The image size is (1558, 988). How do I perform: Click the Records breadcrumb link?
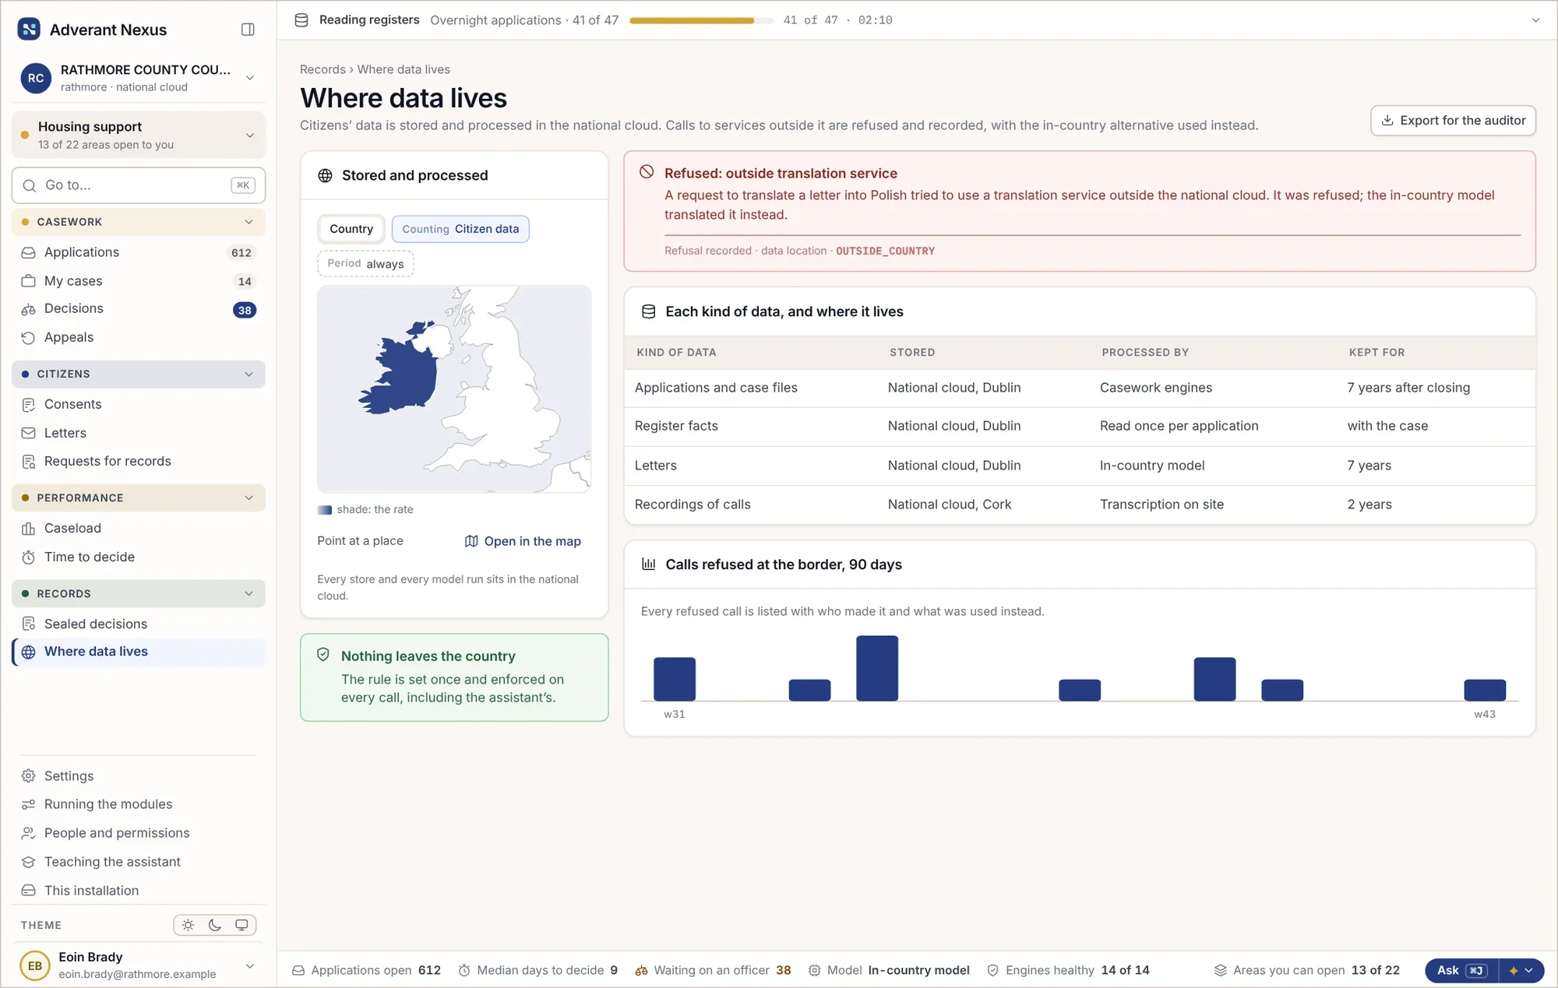(323, 69)
